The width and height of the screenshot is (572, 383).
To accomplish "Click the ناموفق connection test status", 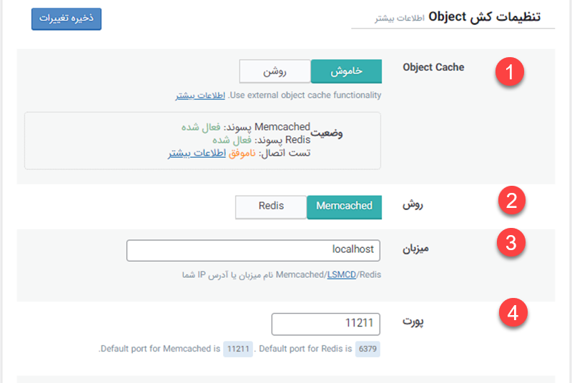I will (242, 153).
